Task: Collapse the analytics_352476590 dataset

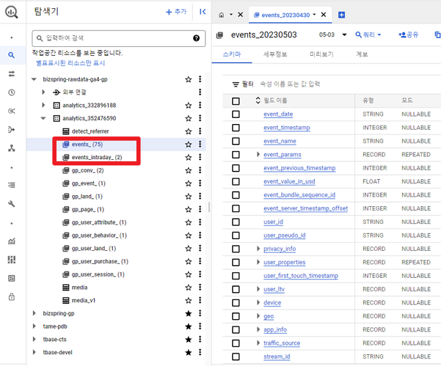Action: 43,118
